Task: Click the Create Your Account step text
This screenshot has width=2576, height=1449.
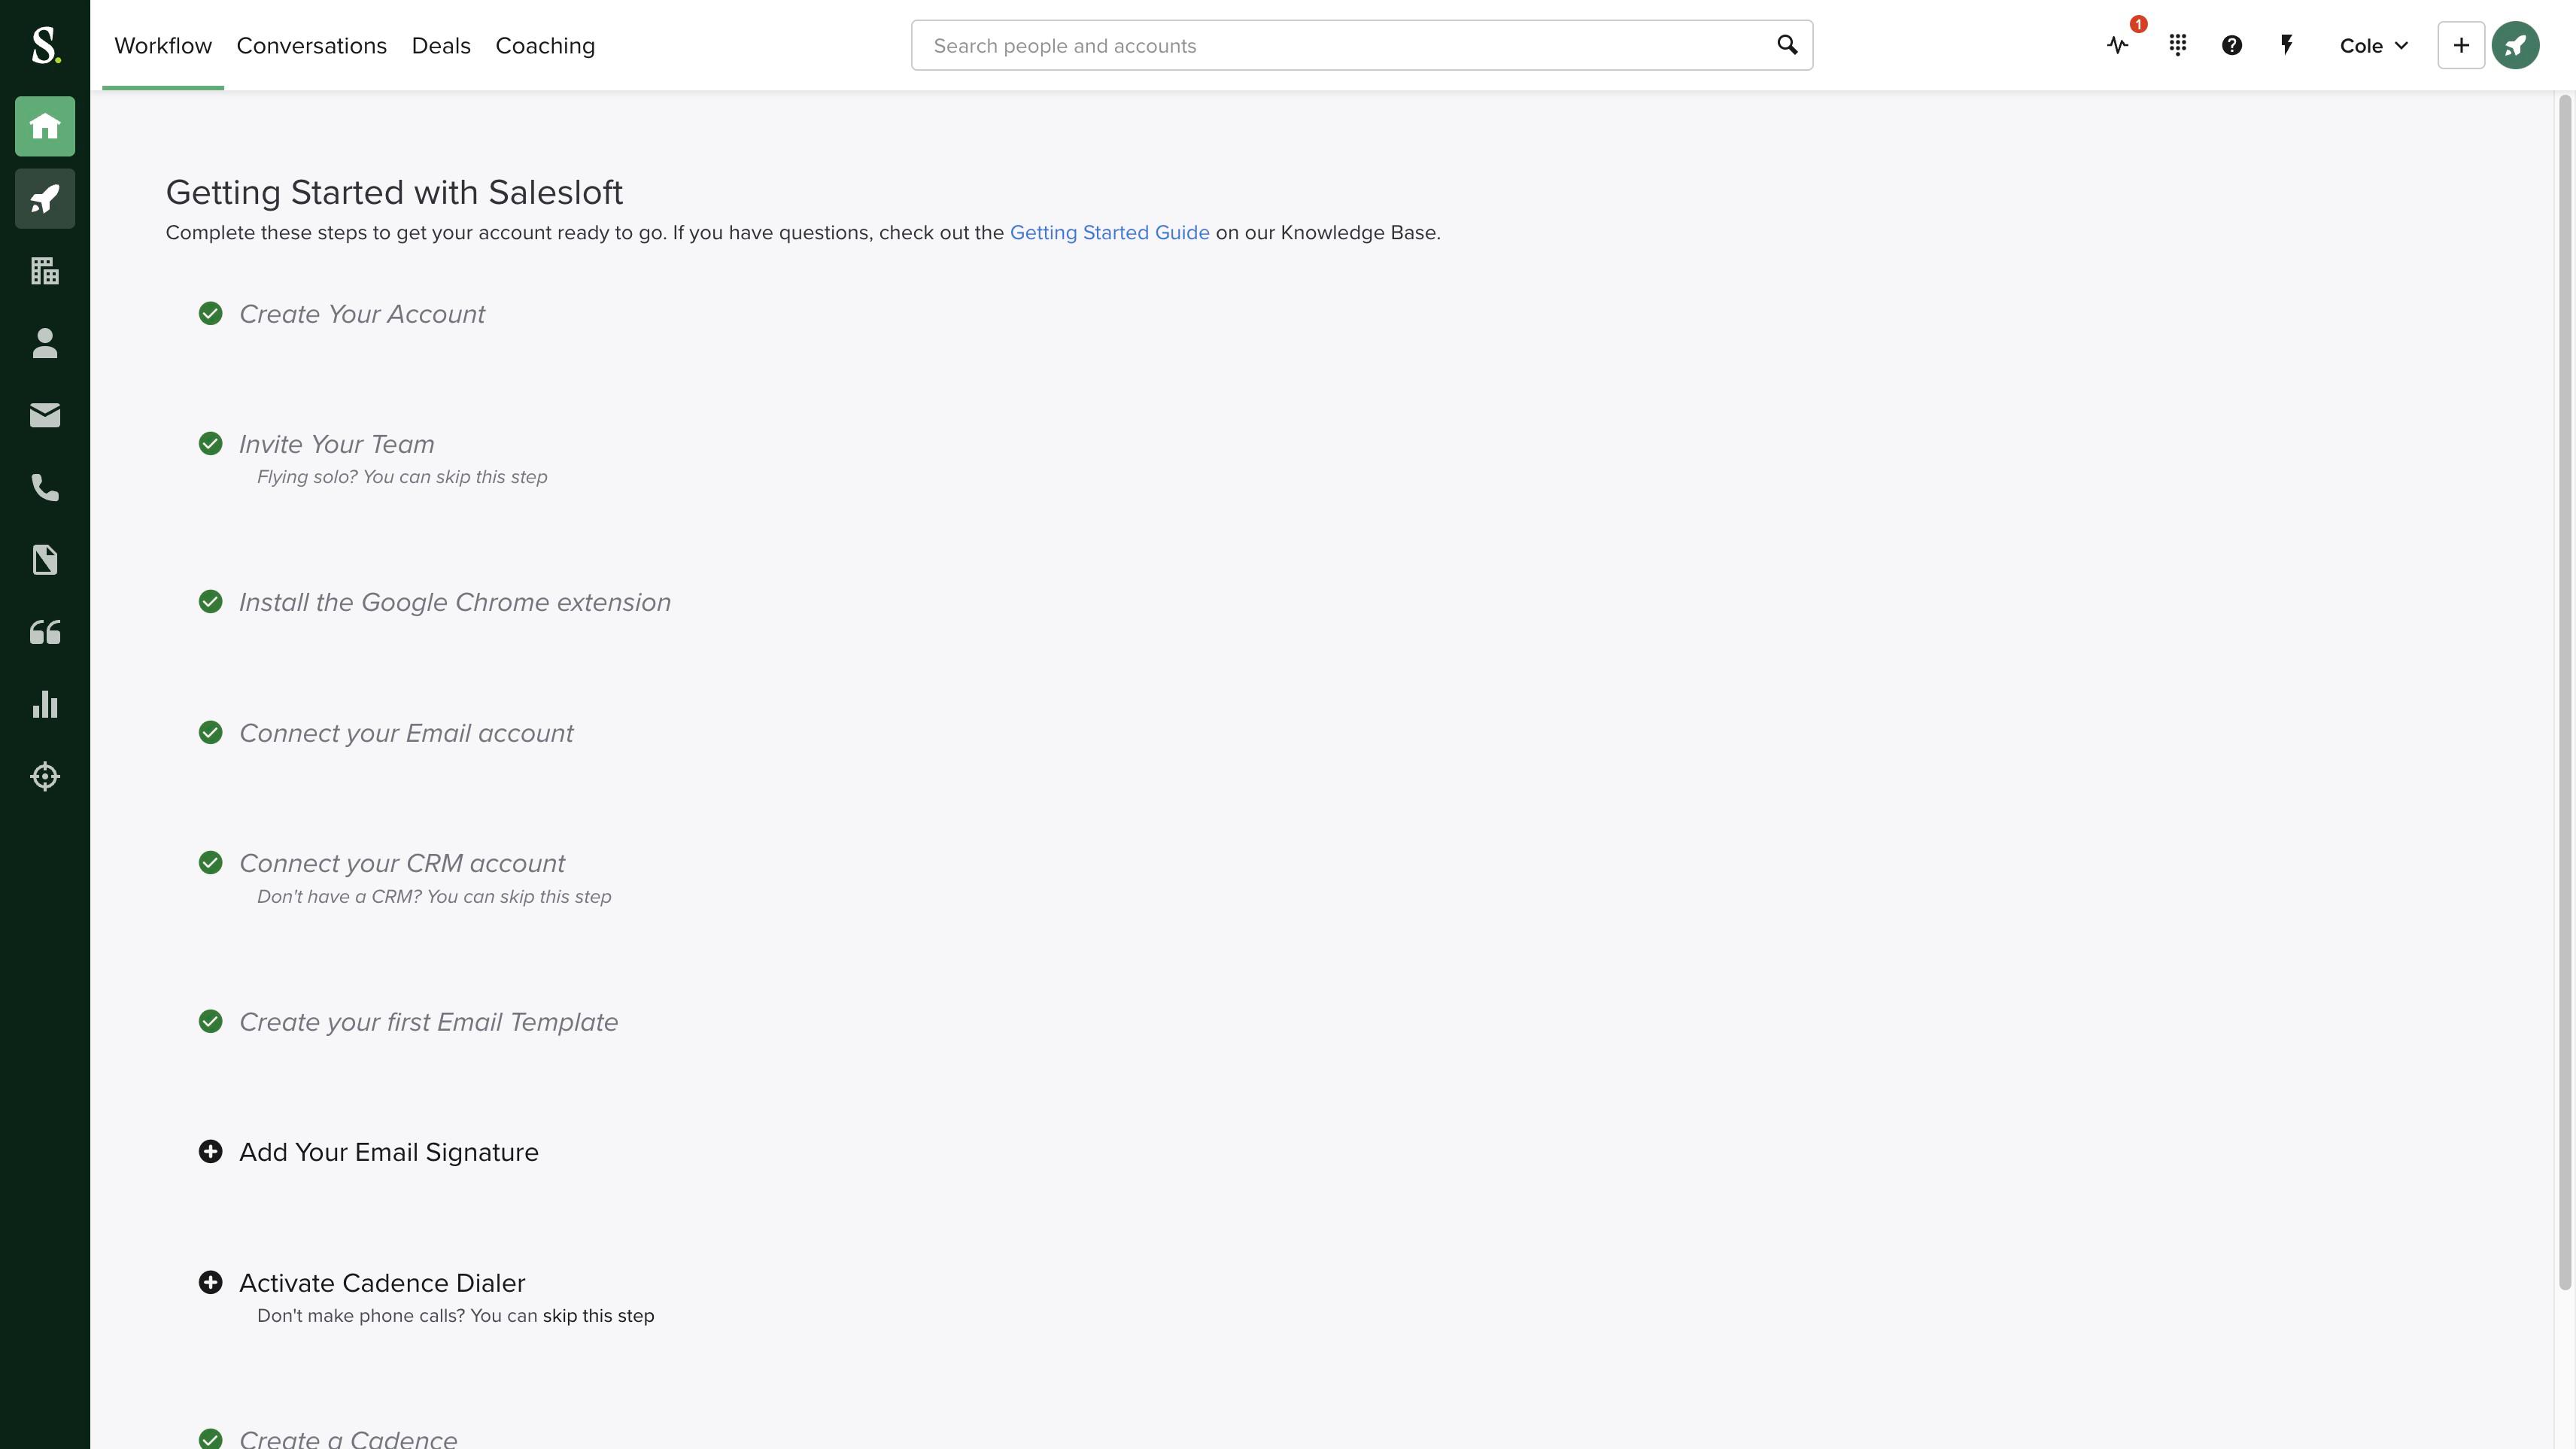Action: (362, 314)
